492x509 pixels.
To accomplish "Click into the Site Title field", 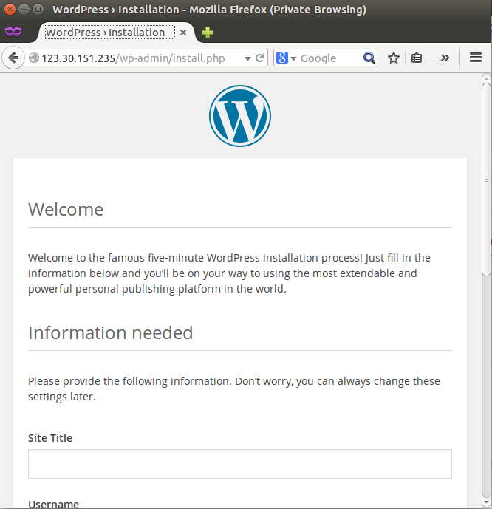I will click(240, 464).
